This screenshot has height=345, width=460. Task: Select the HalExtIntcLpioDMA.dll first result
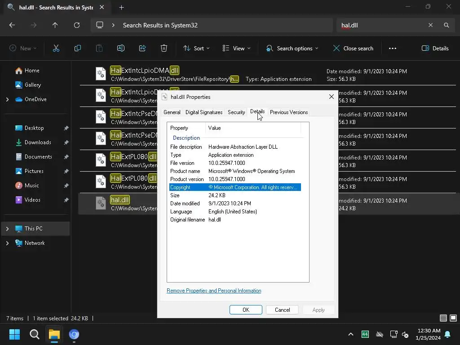click(x=268, y=75)
